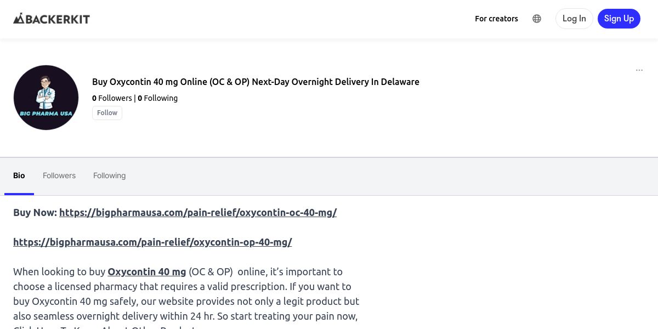The height and width of the screenshot is (329, 658).
Task: Open the BackerKit logo home link
Action: 52,19
